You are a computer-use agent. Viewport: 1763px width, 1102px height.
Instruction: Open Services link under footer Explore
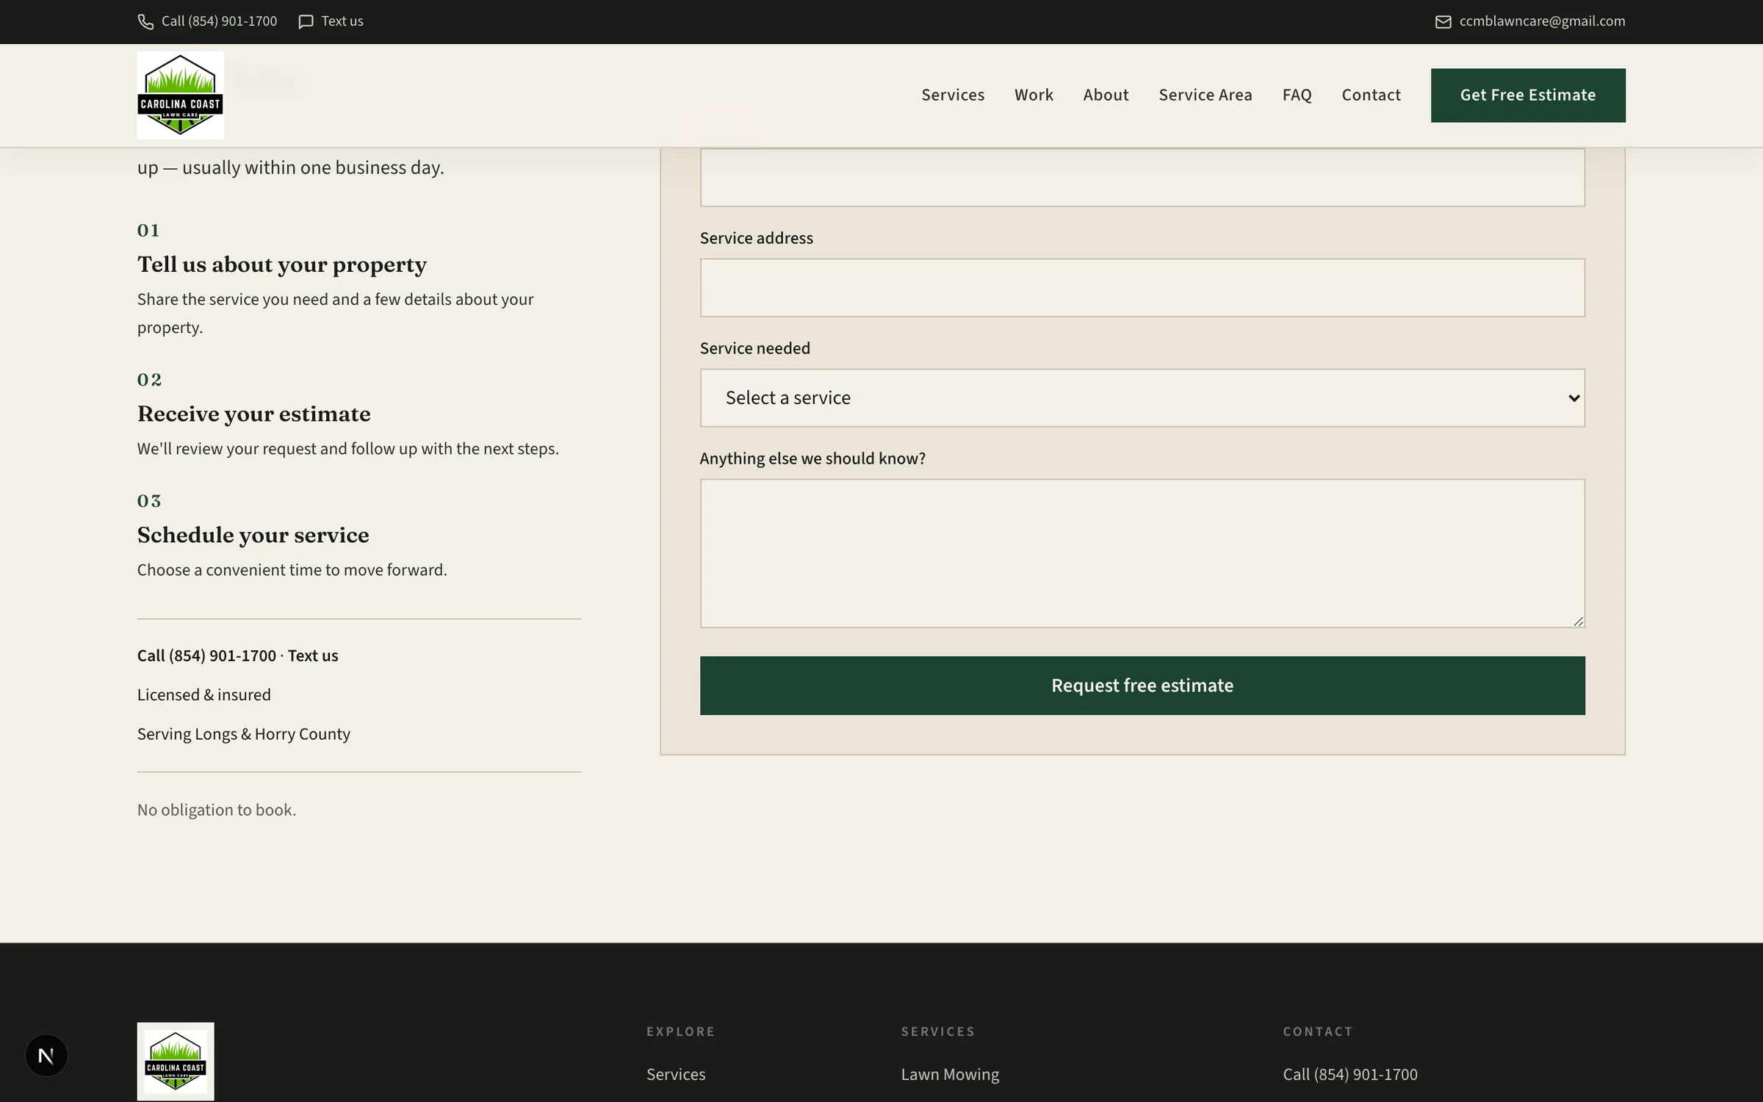tap(676, 1075)
